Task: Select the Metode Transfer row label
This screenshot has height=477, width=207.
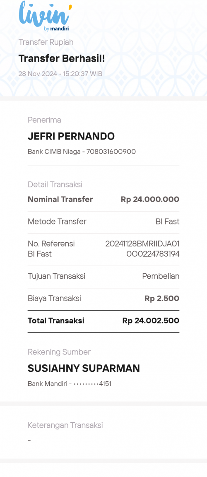Action: [57, 222]
